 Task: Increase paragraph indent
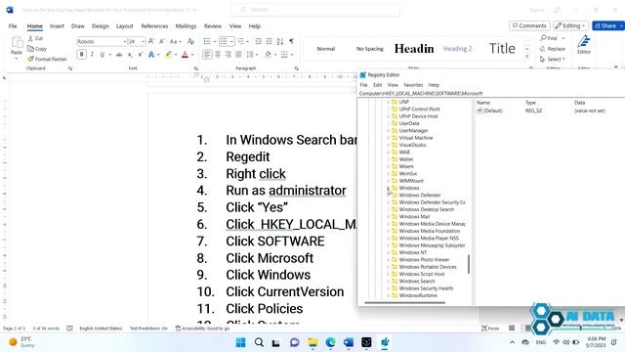coord(270,41)
